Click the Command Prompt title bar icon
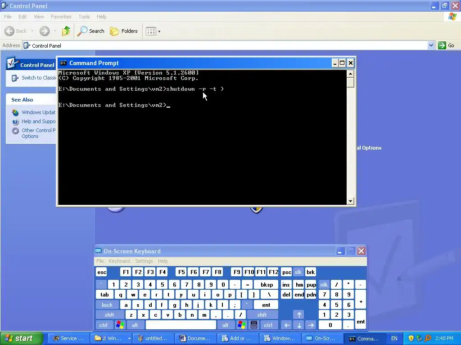The width and height of the screenshot is (461, 345). pos(63,63)
